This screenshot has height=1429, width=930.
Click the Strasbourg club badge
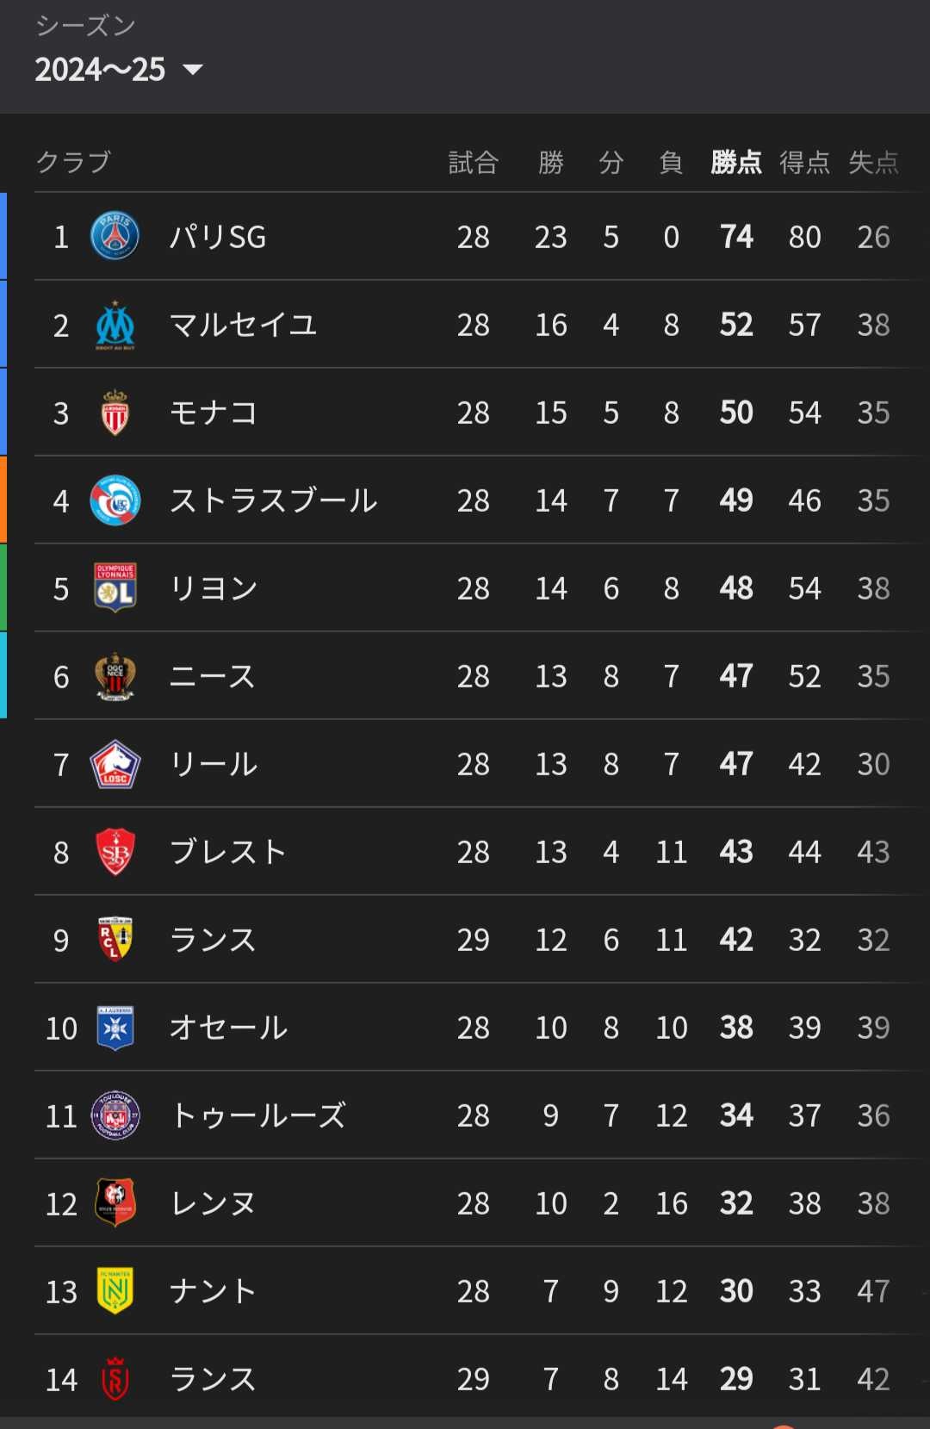(115, 500)
